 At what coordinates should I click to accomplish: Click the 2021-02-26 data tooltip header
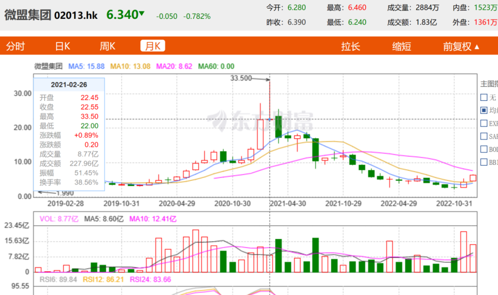click(x=69, y=85)
